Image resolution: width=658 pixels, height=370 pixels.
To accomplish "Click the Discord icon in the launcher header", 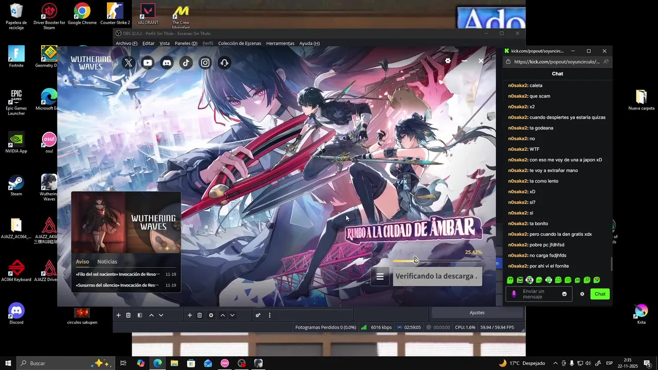I will coord(167,63).
